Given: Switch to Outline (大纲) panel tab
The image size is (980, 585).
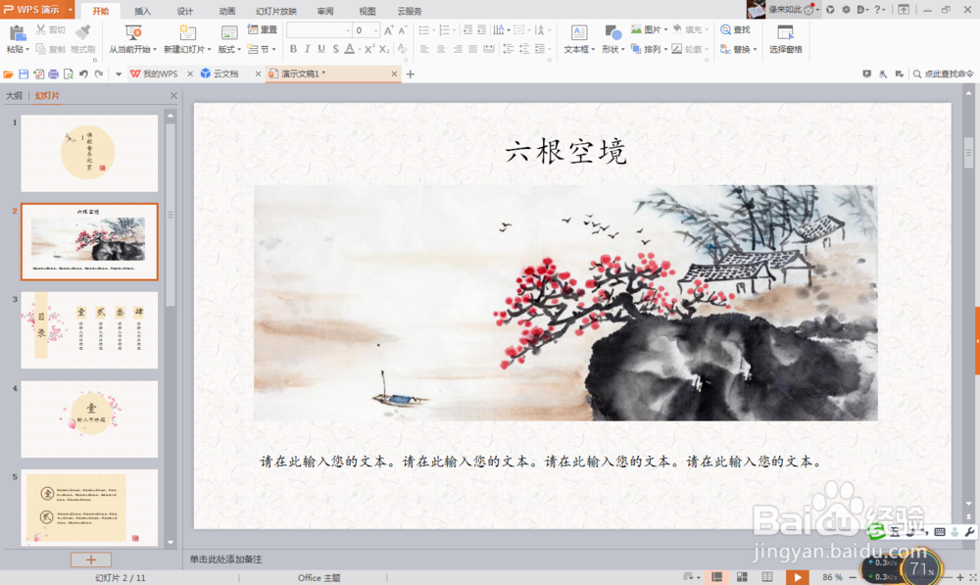Looking at the screenshot, I should 14,96.
